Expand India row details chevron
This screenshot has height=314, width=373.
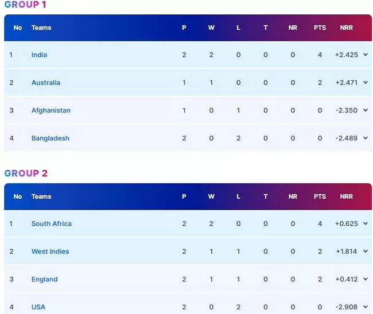(x=366, y=54)
